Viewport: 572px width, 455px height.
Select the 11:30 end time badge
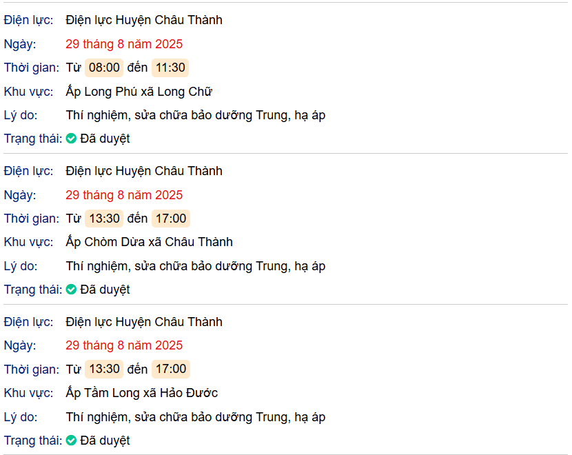pos(170,68)
